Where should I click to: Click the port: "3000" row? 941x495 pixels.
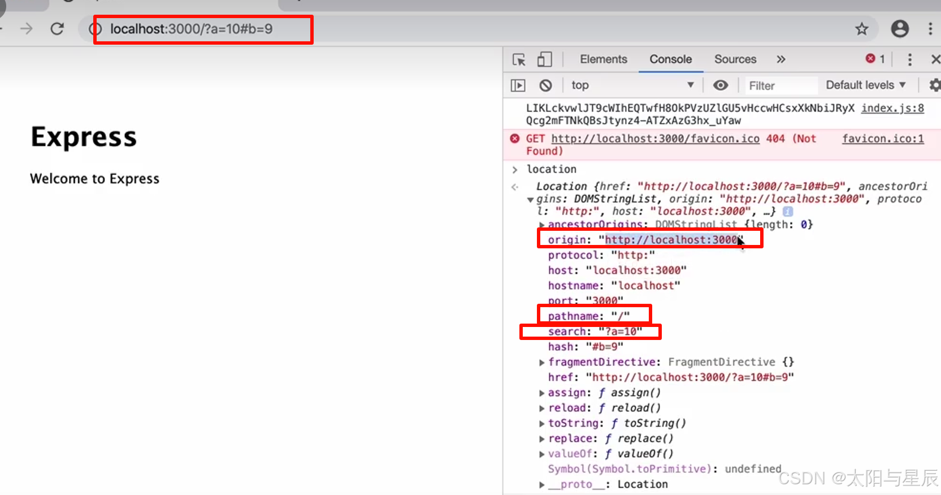[x=586, y=300]
